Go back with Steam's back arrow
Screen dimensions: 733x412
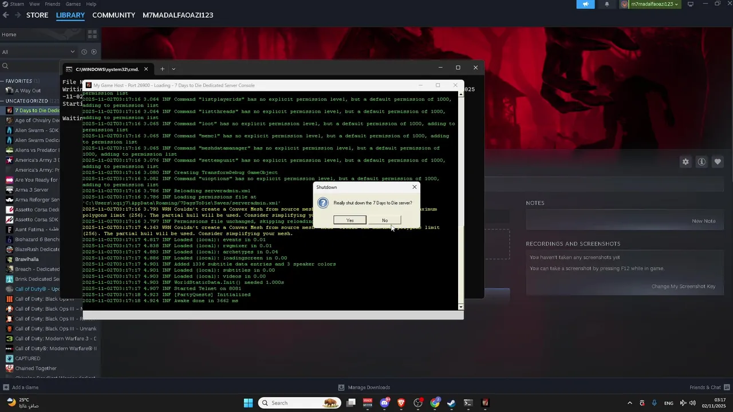click(x=6, y=15)
